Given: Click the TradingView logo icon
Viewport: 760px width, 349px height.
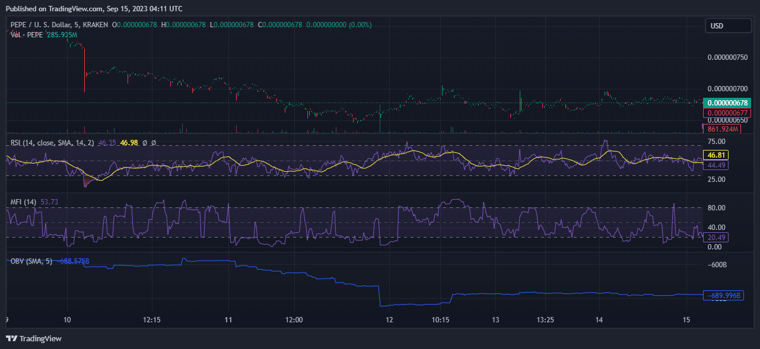Looking at the screenshot, I should tap(11, 338).
